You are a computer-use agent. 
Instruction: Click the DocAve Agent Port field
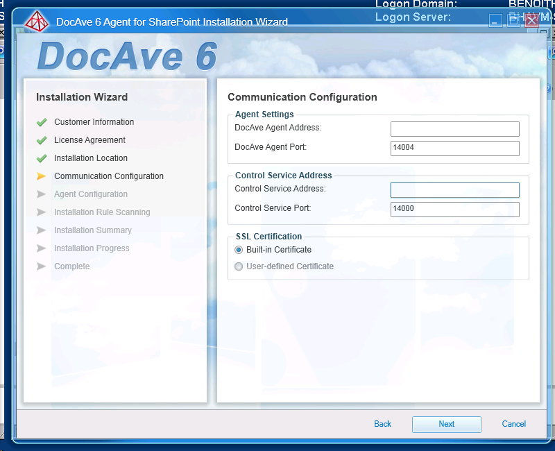pos(454,148)
